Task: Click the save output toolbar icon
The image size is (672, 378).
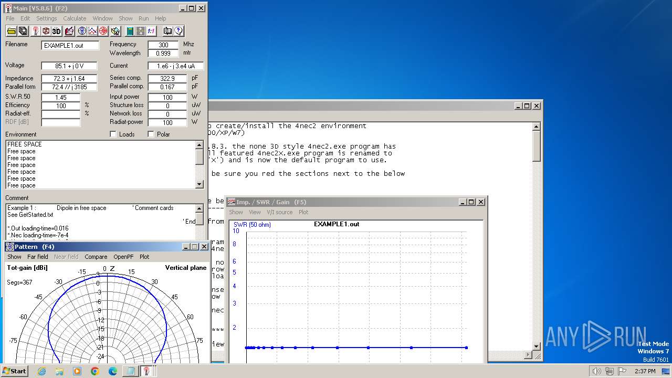Action: click(x=23, y=31)
